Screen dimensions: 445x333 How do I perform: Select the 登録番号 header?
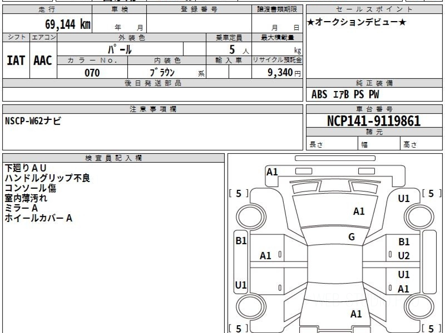(x=199, y=10)
